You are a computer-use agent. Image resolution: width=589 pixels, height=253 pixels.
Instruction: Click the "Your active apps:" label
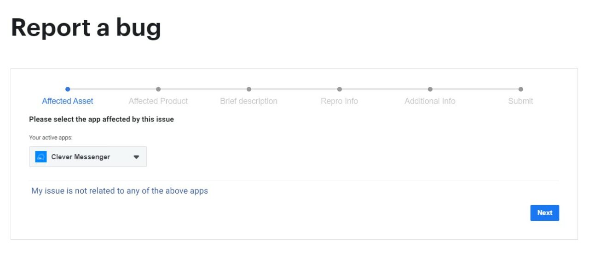coord(51,138)
